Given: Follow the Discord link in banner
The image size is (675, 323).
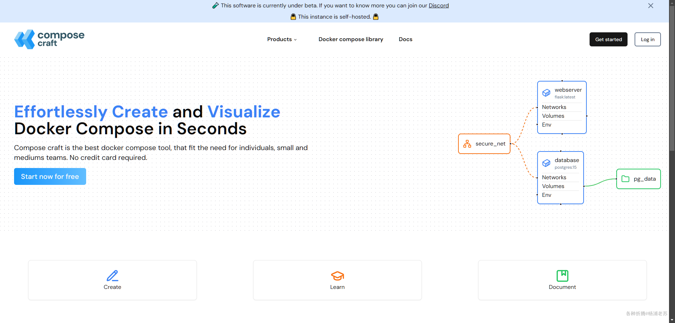Looking at the screenshot, I should [x=439, y=6].
